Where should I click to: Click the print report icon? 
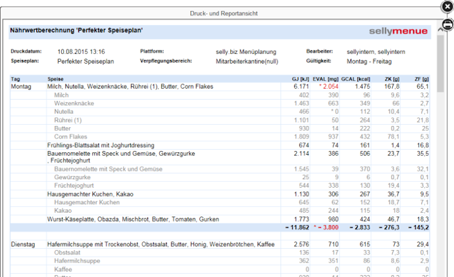[x=447, y=25]
